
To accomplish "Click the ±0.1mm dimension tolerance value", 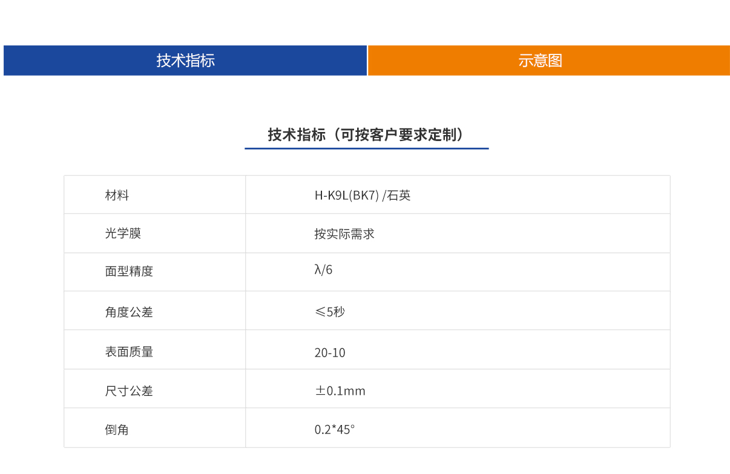I will (339, 390).
